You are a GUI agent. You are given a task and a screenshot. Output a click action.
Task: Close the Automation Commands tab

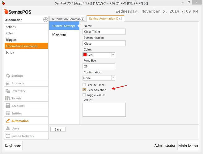point(82,19)
